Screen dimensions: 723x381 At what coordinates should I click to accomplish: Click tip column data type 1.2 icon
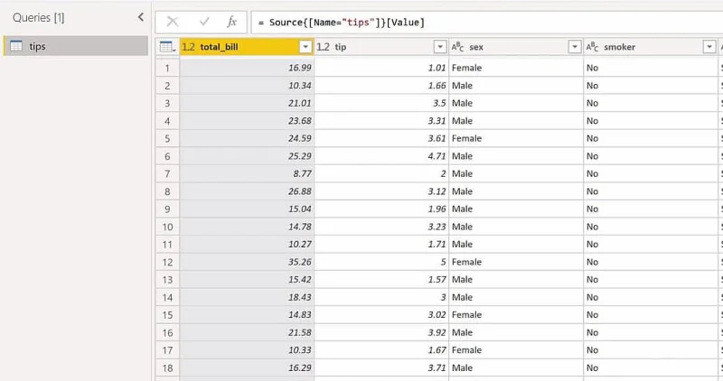(x=324, y=47)
